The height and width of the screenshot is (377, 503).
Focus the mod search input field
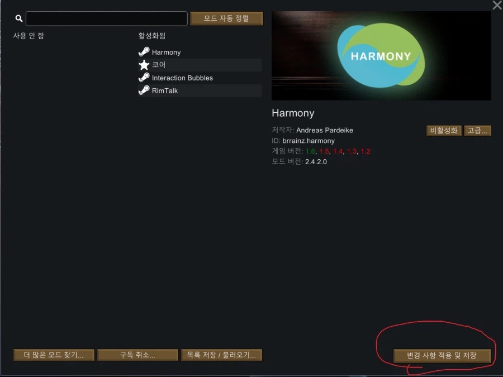[x=107, y=18]
